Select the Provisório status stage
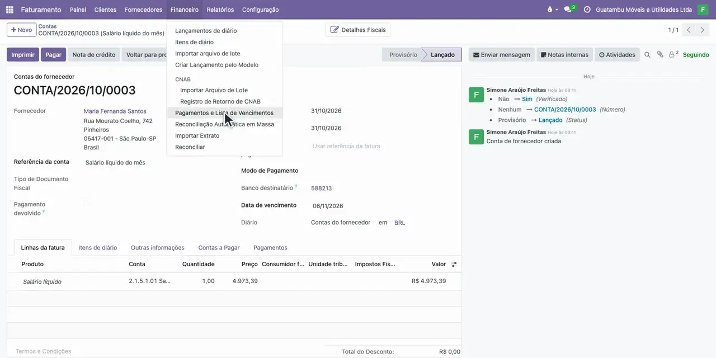716x358 pixels. (403, 55)
